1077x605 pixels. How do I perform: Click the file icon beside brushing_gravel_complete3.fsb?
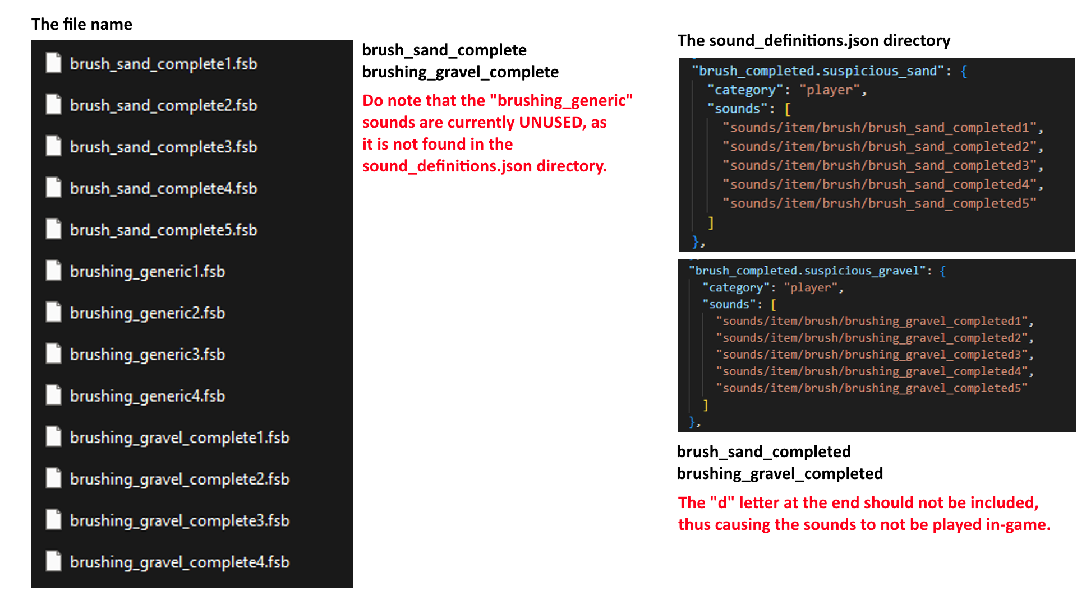pos(53,519)
